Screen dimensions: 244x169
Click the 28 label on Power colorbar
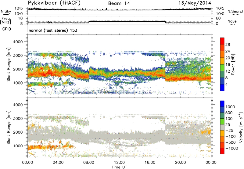click(228, 45)
